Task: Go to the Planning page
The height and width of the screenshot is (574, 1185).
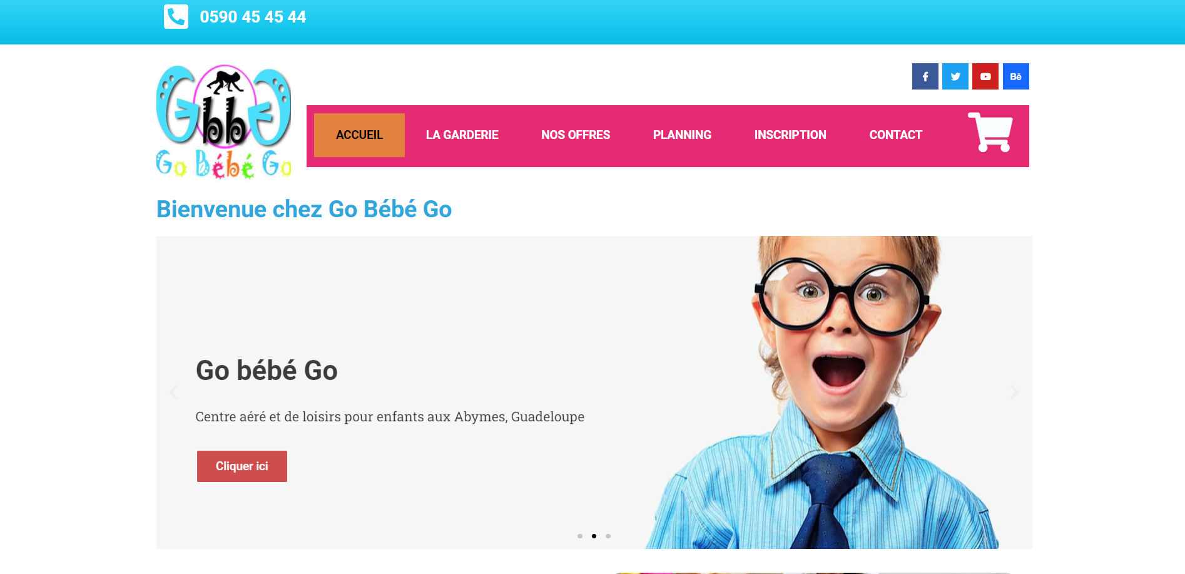Action: tap(682, 135)
